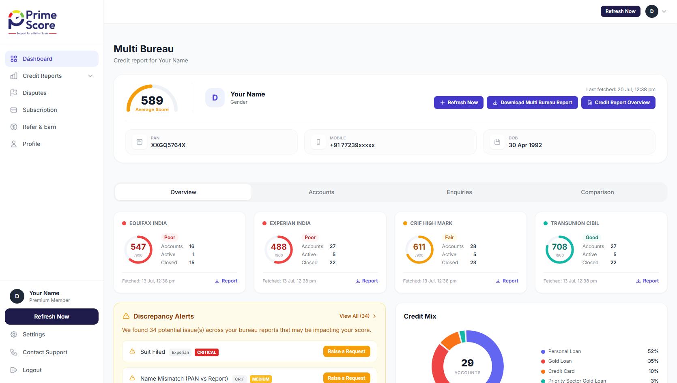The image size is (677, 383).
Task: Raise a Request for Suit Filed
Action: point(347,351)
